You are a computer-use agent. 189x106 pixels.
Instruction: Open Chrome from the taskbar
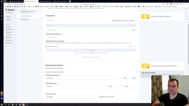pyautogui.click(x=20, y=105)
